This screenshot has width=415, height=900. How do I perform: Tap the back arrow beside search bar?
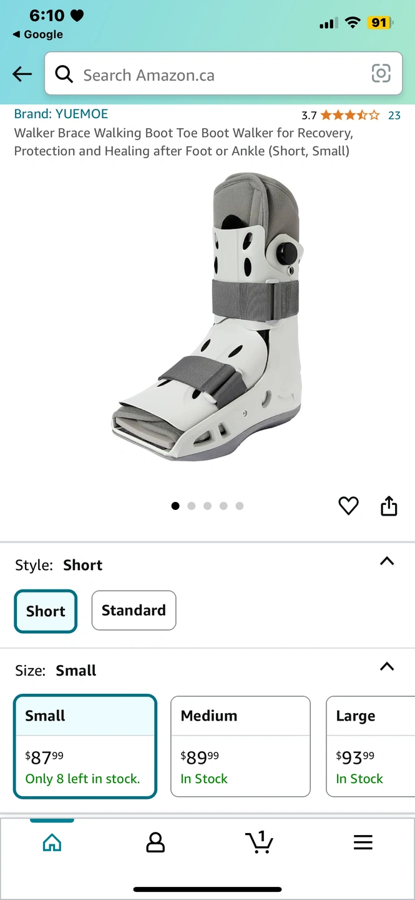[x=22, y=74]
